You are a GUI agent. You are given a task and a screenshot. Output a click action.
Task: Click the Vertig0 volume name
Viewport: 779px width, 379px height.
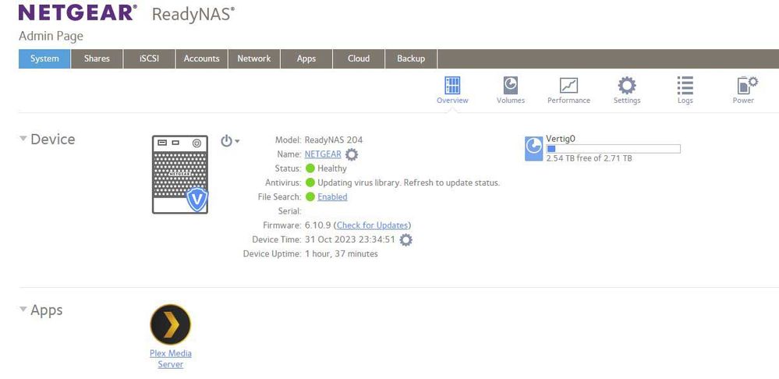(x=561, y=139)
